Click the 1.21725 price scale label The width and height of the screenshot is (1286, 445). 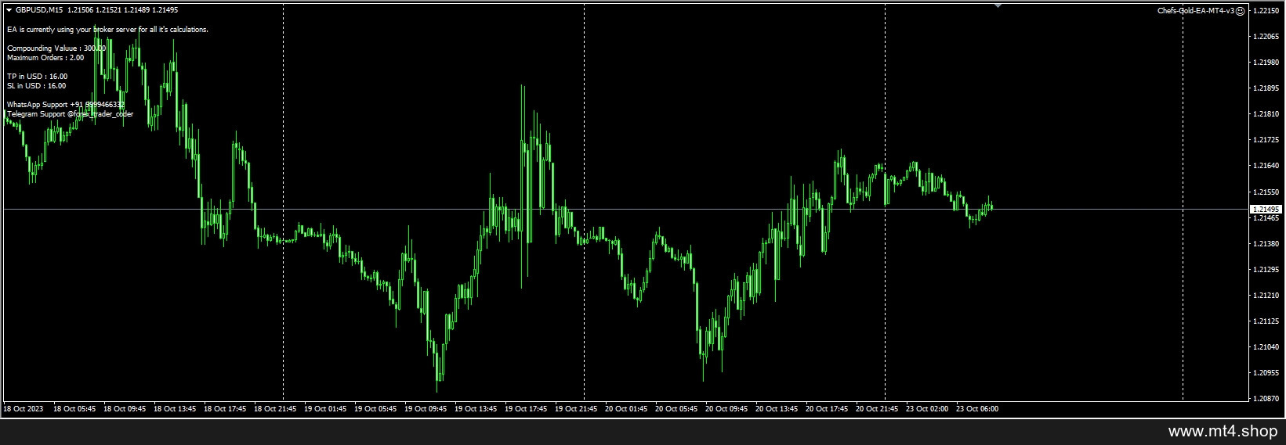(1266, 140)
